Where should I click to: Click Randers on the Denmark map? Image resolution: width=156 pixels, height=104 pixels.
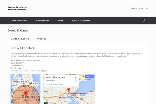tap(35, 83)
